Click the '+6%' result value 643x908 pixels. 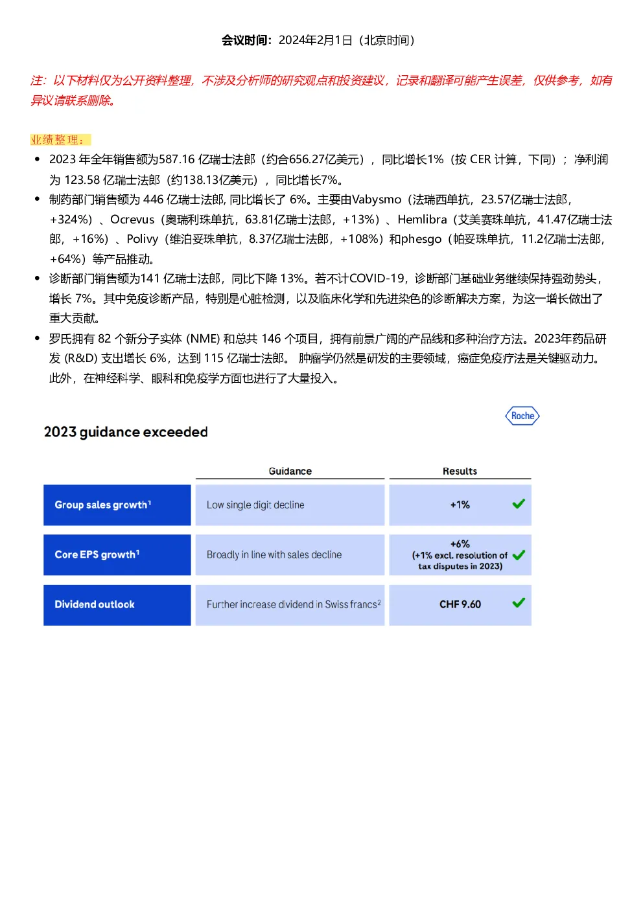click(460, 544)
